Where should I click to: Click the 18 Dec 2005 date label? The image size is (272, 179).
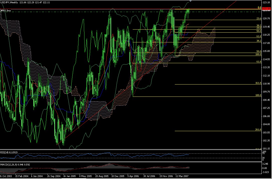(x=118, y=176)
